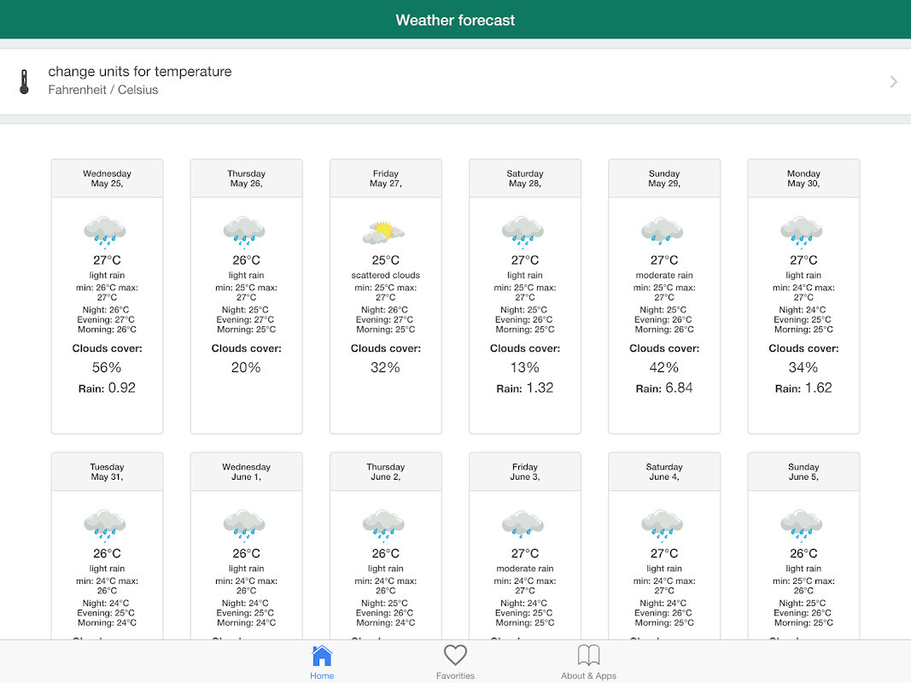Click the Rain: 0.92 value
Screen dimensions: 911x683
107,388
